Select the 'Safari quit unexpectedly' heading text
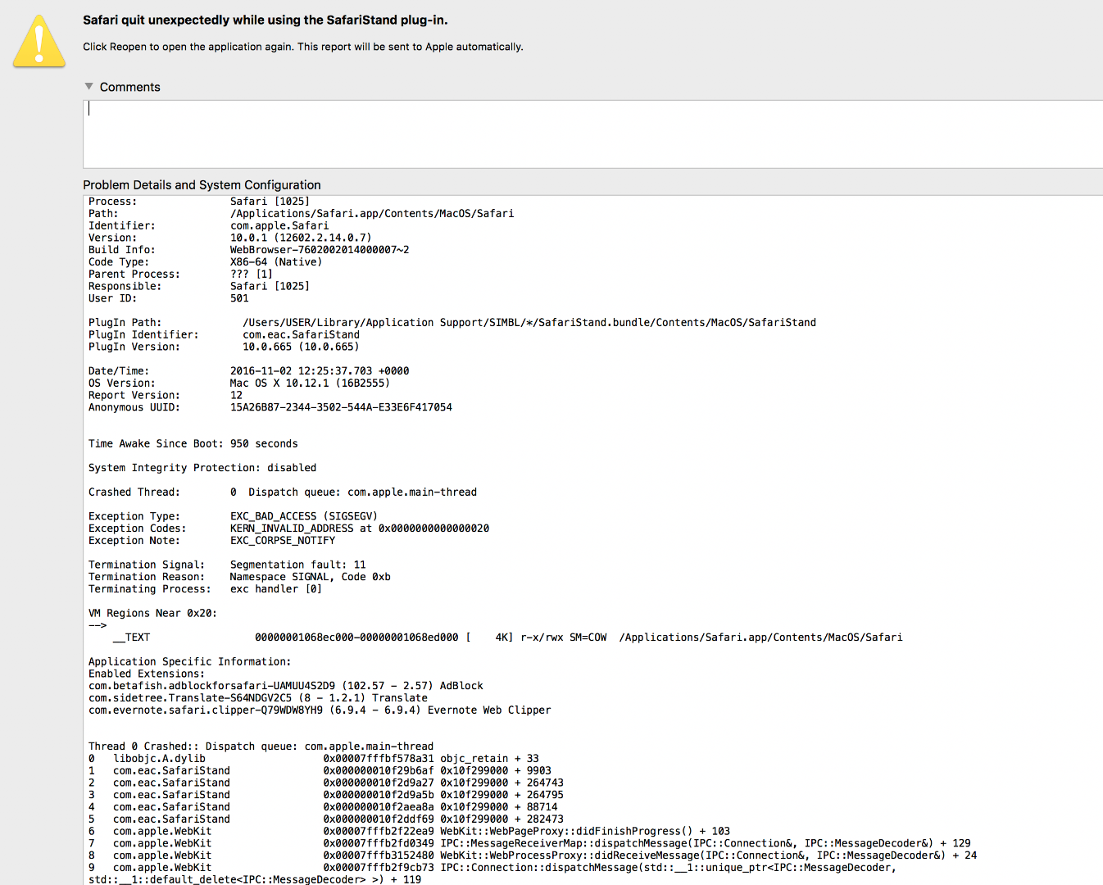Screen dimensions: 1103x885 [x=265, y=20]
